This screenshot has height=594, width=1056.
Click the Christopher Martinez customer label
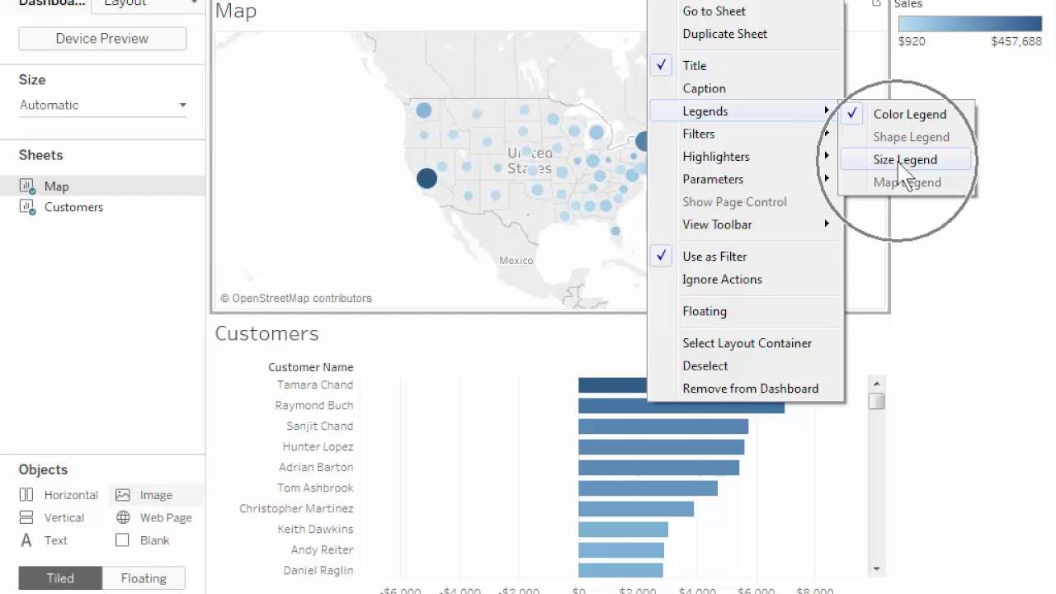(x=296, y=509)
